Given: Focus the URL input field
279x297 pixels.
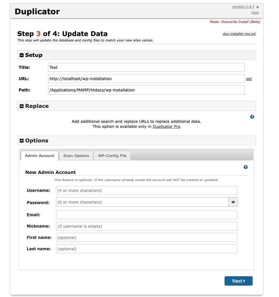Looking at the screenshot, I should pyautogui.click(x=146, y=79).
